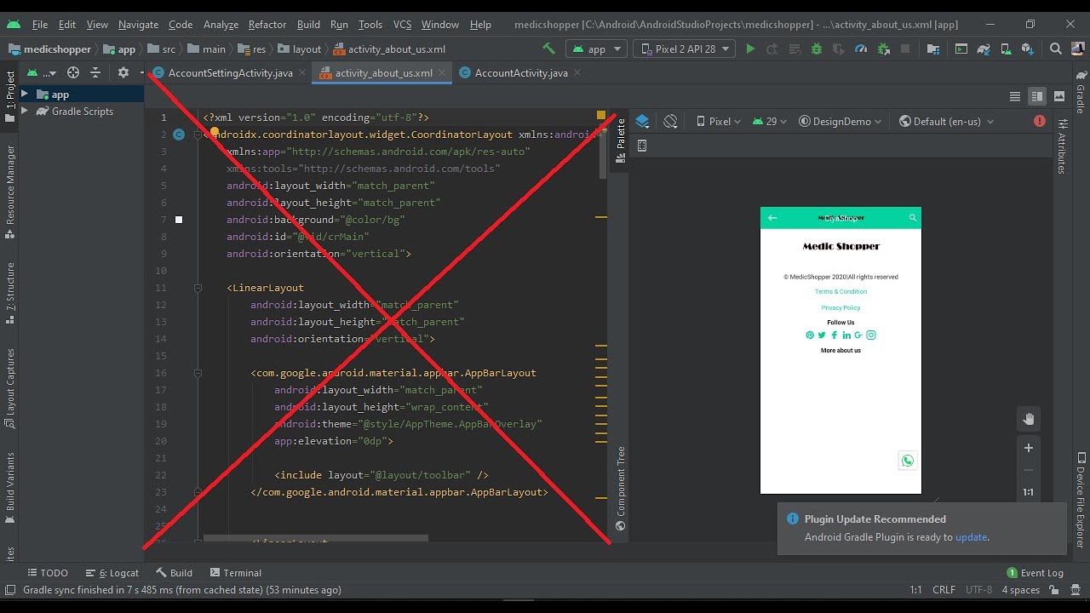1090x613 pixels.
Task: Switch to AccountSettingActivity.java tab
Action: click(x=230, y=73)
